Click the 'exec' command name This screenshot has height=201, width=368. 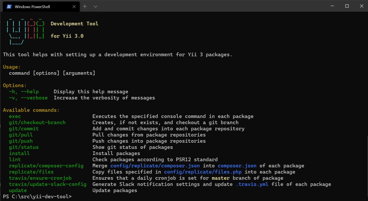(x=15, y=116)
